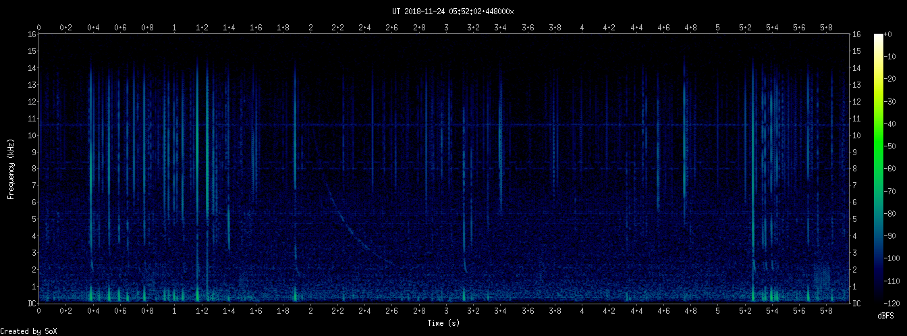
Task: Click the "4" second tick on the top time axis
Action: pos(582,28)
